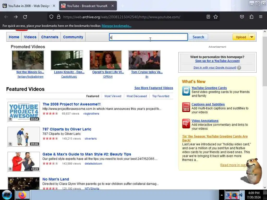The image size is (267, 200).
Task: Visit the oliverlaric channel link
Action: point(91,139)
